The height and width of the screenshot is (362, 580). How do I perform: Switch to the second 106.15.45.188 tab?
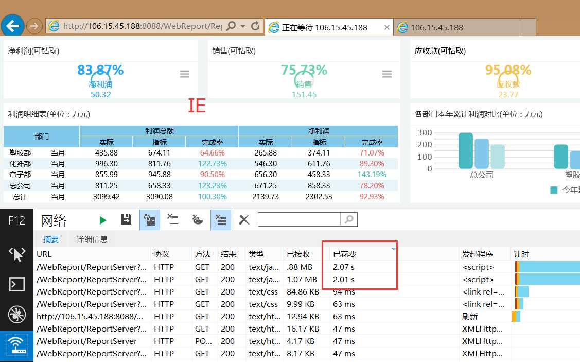458,27
